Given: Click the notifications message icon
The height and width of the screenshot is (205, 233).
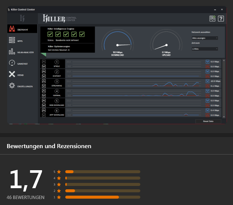Looking at the screenshot, I should point(212,19).
